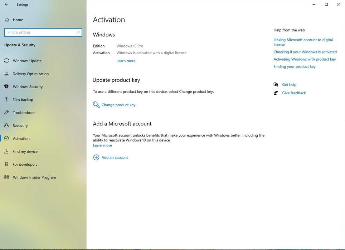Click the Recovery icon in sidebar
This screenshot has height=250, width=345.
[x=6, y=125]
